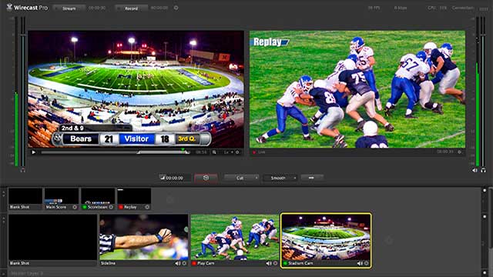Image resolution: width=493 pixels, height=277 pixels.
Task: Open Stadium Cam shot settings gear
Action: [367, 263]
